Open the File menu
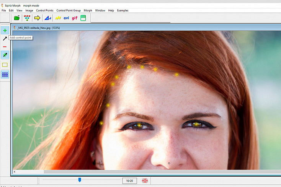 tap(4, 10)
